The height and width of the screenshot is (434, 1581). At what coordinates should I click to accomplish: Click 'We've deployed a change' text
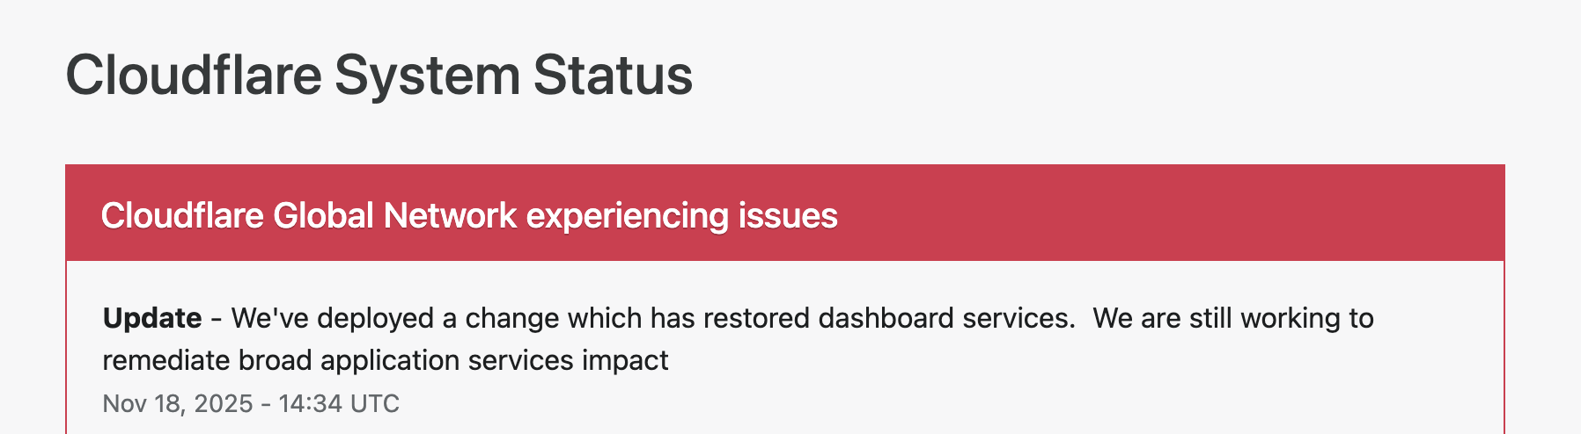pos(344,318)
